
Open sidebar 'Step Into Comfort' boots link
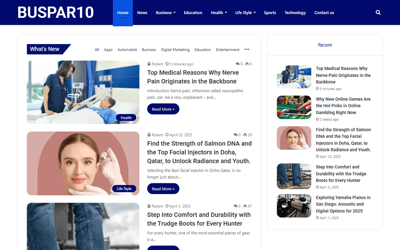[x=341, y=173]
